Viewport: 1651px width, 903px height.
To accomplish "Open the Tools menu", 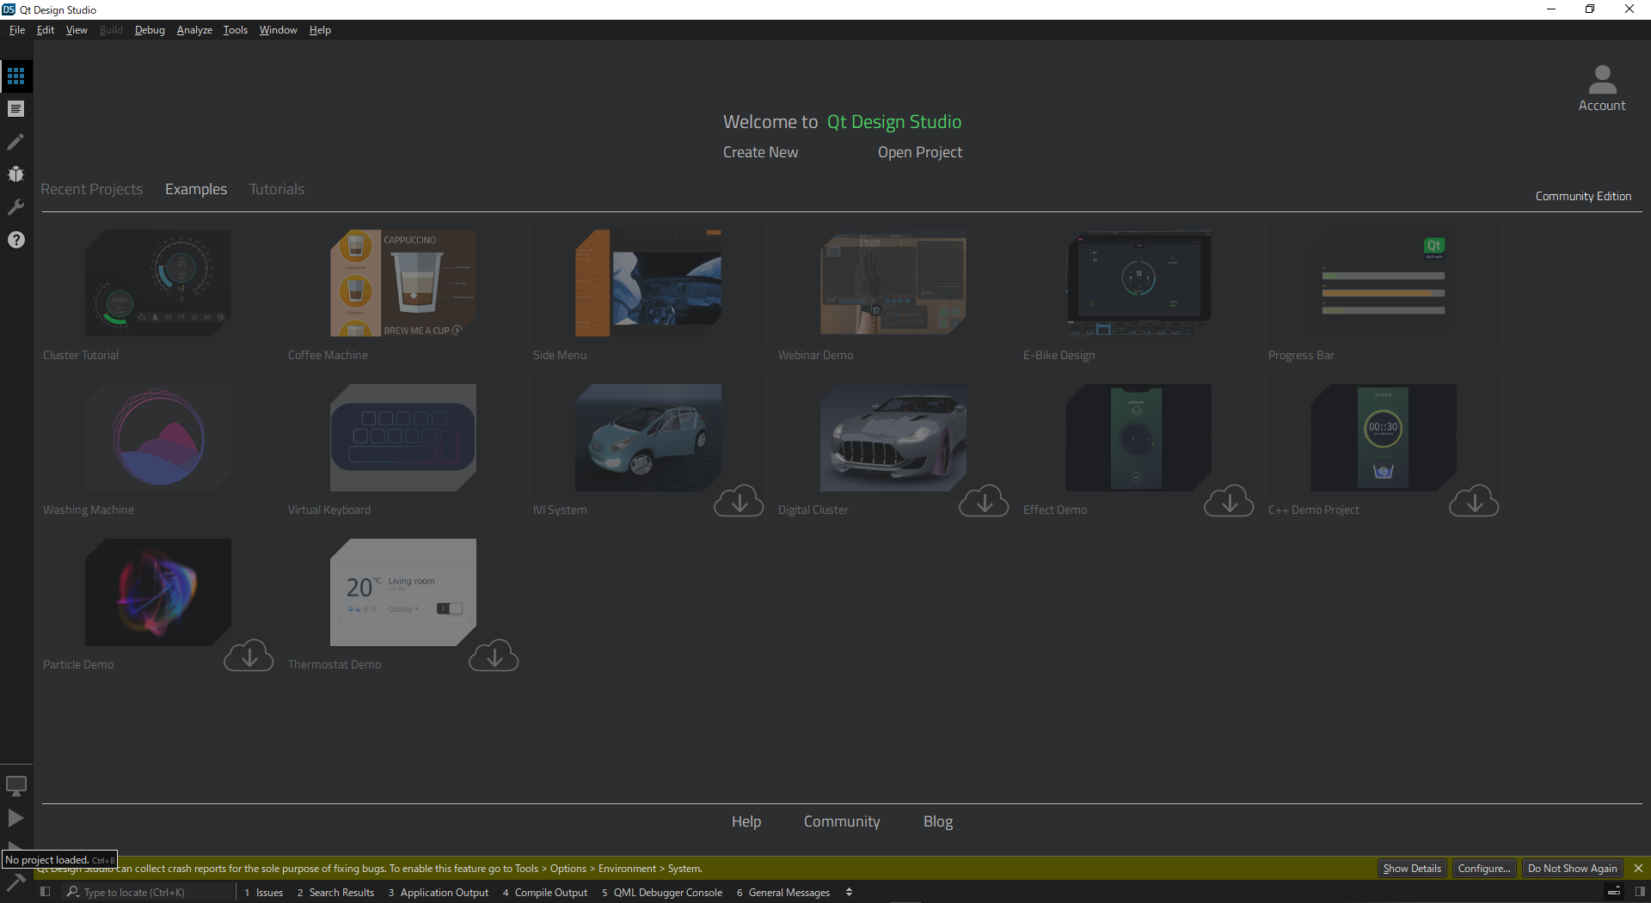I will pyautogui.click(x=235, y=30).
